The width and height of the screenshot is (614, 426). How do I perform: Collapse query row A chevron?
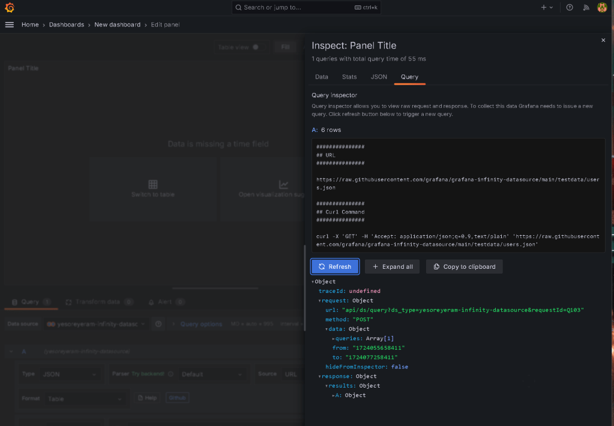[11, 352]
